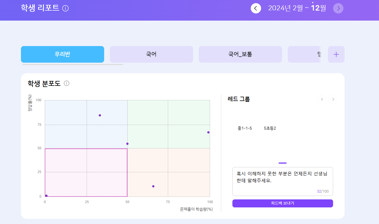Go to previous date range with left arrow
The height and width of the screenshot is (224, 379).
coord(256,8)
